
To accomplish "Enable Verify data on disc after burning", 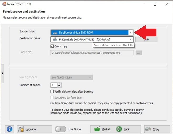I will click(52, 92).
